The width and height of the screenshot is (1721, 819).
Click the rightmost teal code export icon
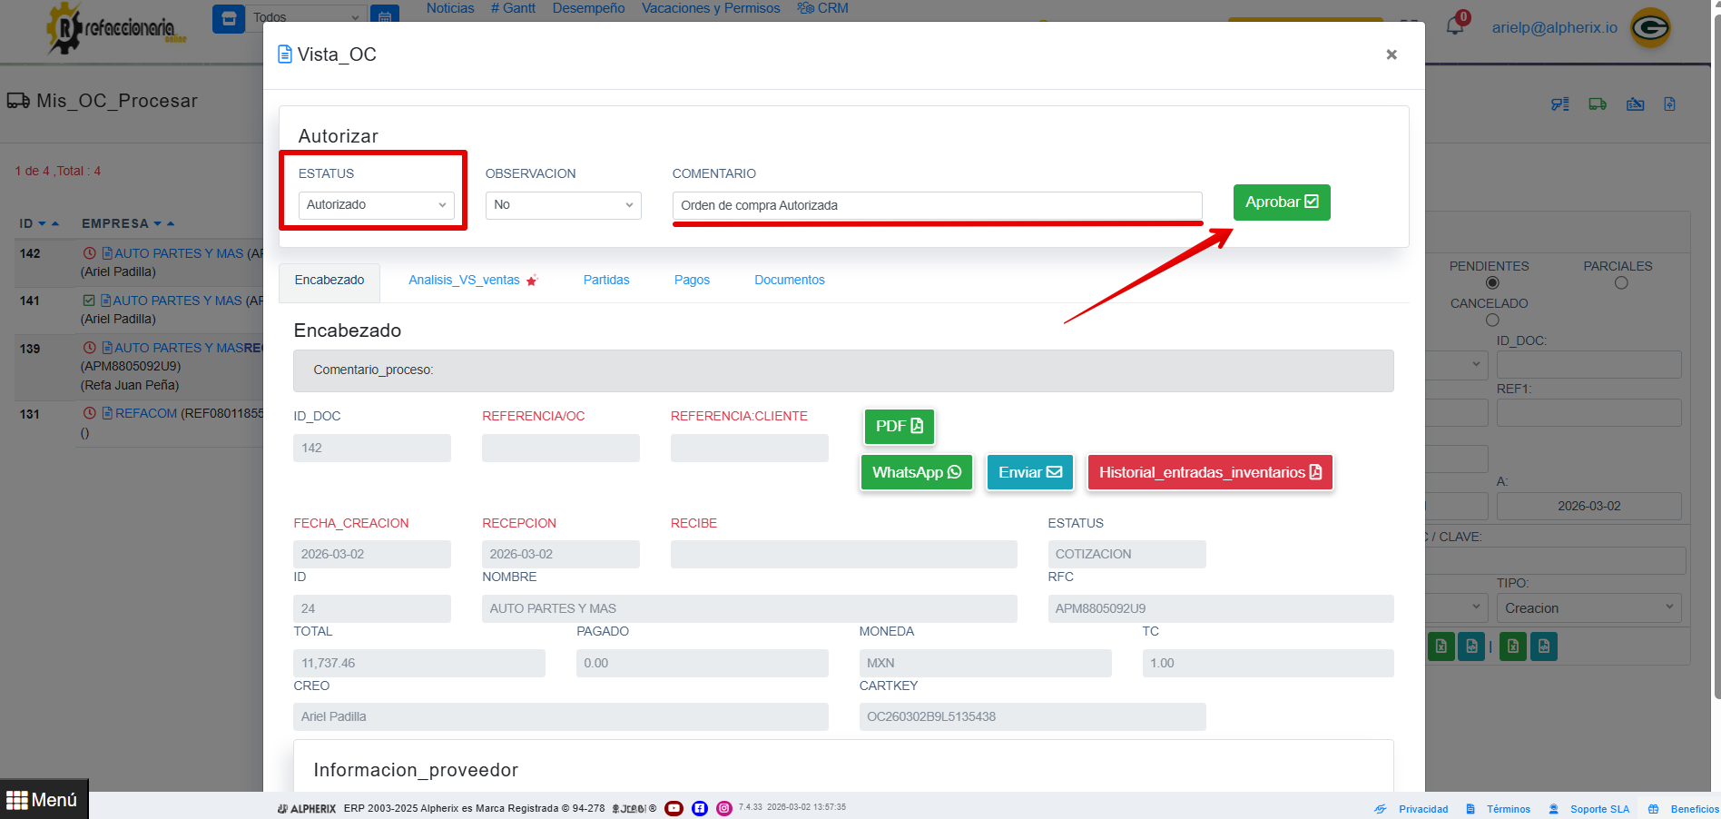click(x=1544, y=646)
